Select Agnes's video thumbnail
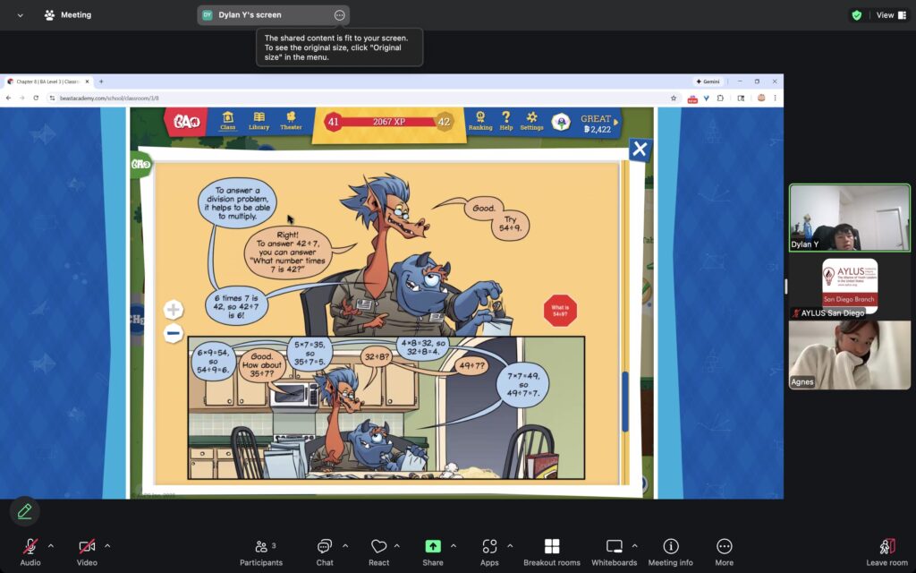916x573 pixels. tap(849, 355)
